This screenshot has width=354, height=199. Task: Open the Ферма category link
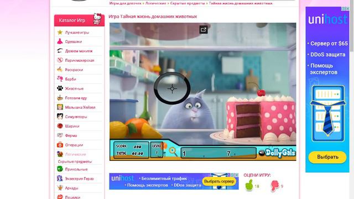tap(71, 135)
